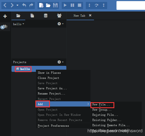
Task: Choose New File... in the submenu
Action: 116,105
